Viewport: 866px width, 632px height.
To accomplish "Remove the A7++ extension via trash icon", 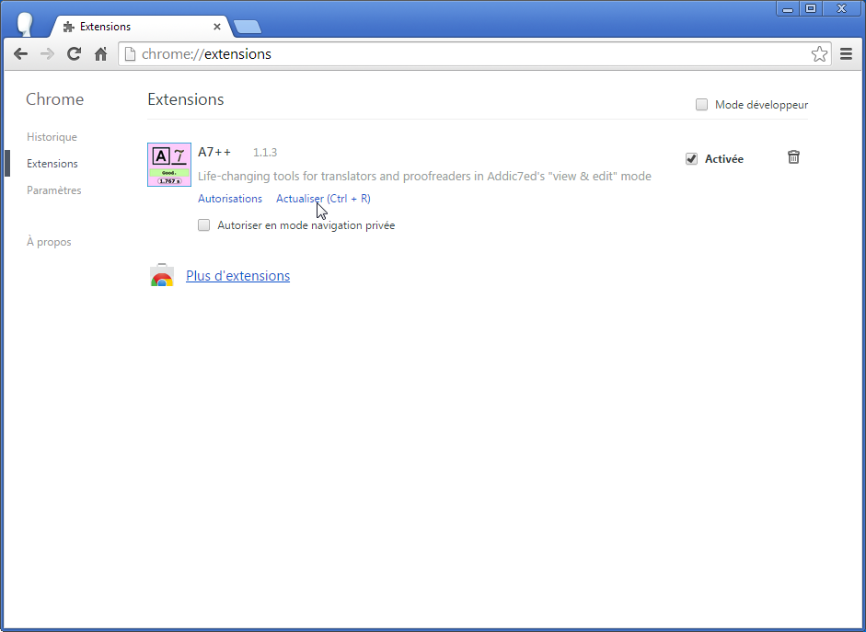I will [793, 157].
